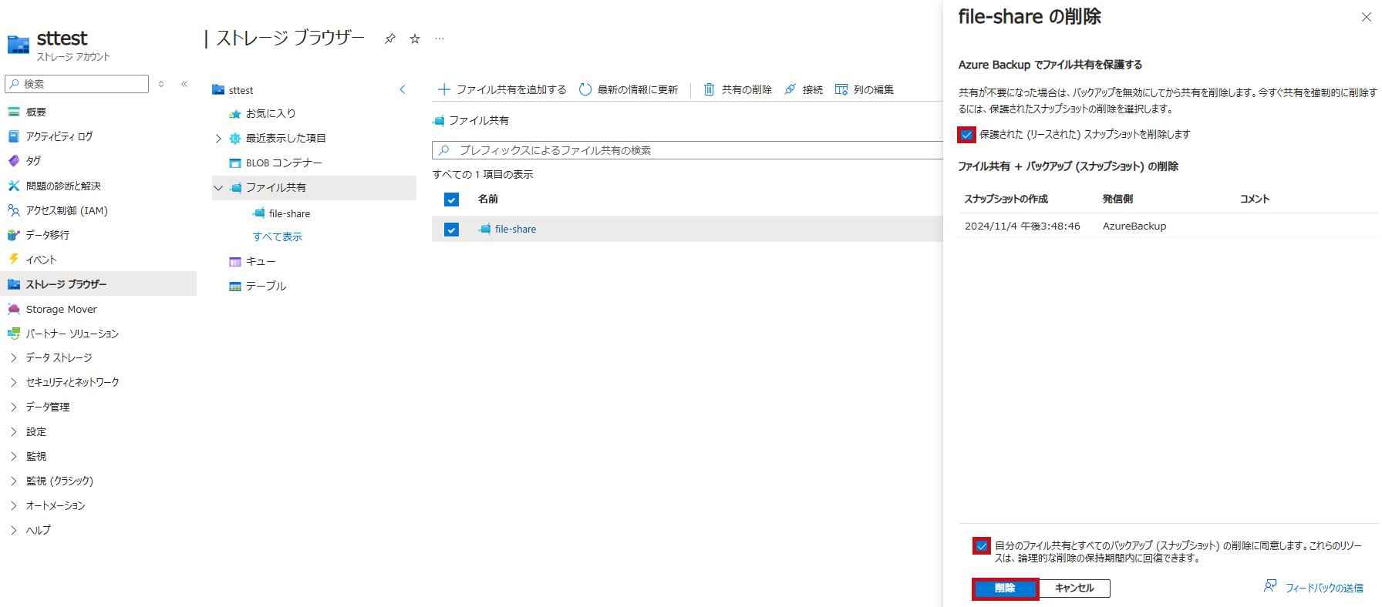Open すべて表示 link

pyautogui.click(x=278, y=237)
